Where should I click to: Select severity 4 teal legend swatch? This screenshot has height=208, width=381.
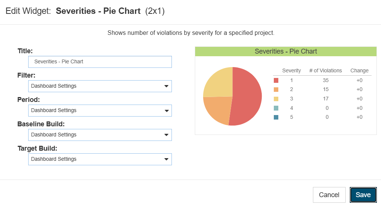pyautogui.click(x=276, y=108)
